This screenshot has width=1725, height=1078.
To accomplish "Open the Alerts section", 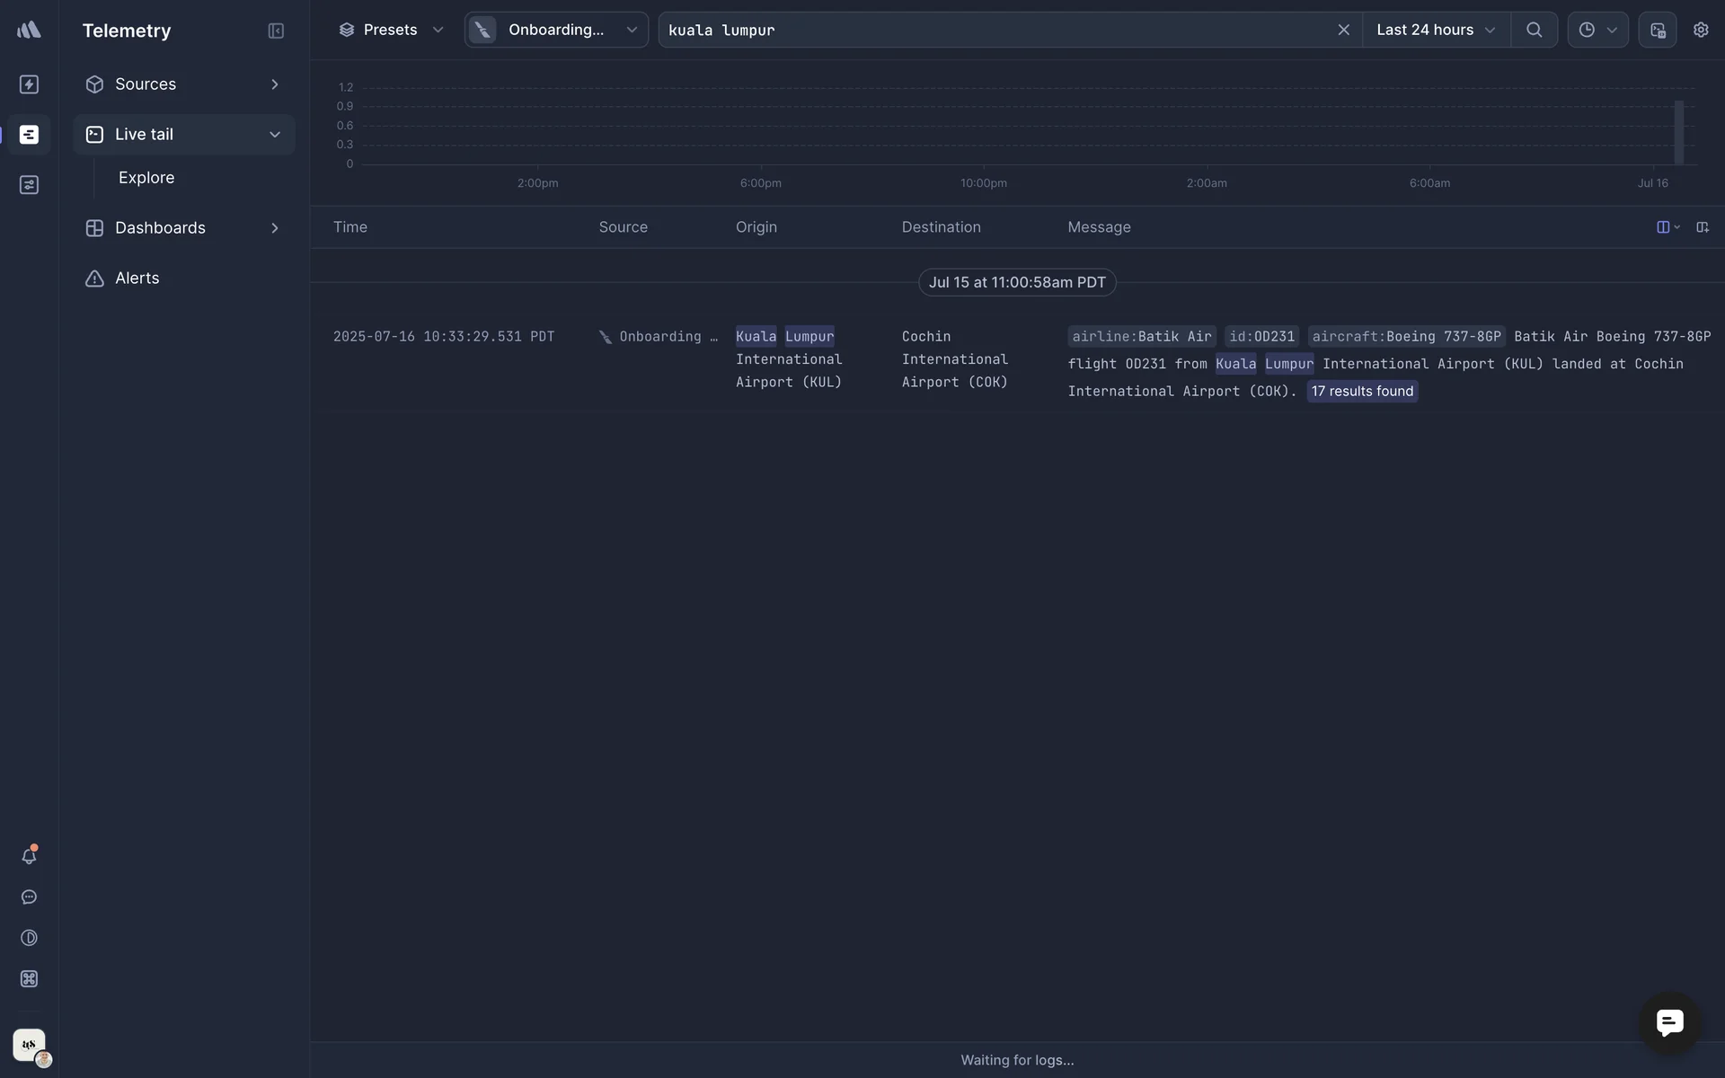I will [x=137, y=278].
